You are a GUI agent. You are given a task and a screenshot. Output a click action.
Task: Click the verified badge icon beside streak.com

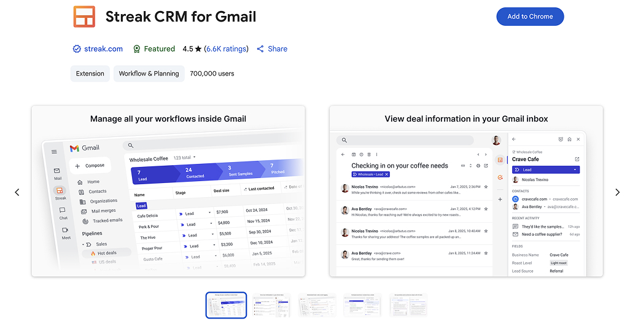(77, 49)
